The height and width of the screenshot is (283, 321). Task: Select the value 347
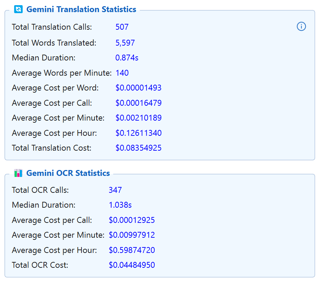[x=115, y=190]
